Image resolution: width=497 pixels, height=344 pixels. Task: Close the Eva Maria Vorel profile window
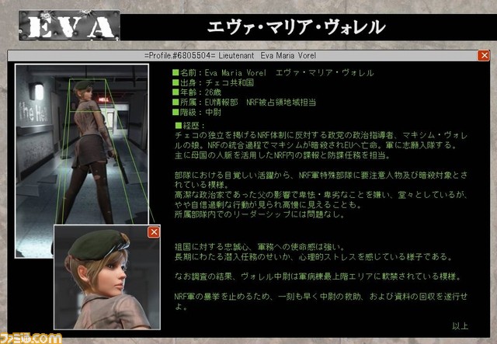click(484, 55)
